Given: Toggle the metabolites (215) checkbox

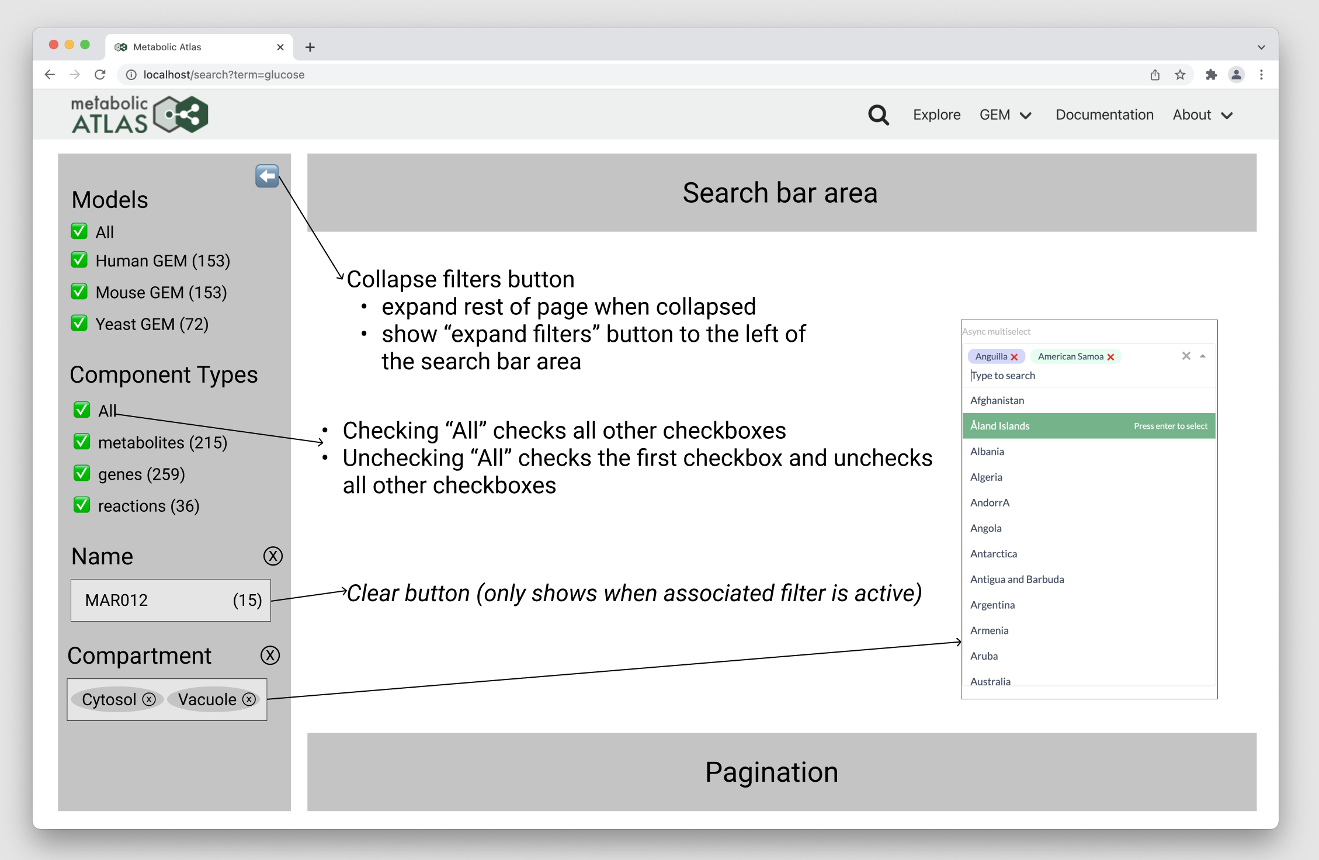Looking at the screenshot, I should [x=81, y=442].
